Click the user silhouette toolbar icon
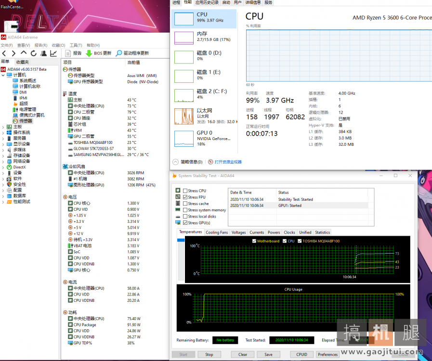 coord(43,53)
